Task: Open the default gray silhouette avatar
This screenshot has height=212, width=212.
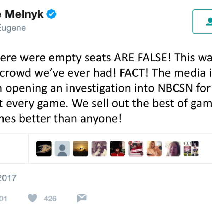Action: 62,149
